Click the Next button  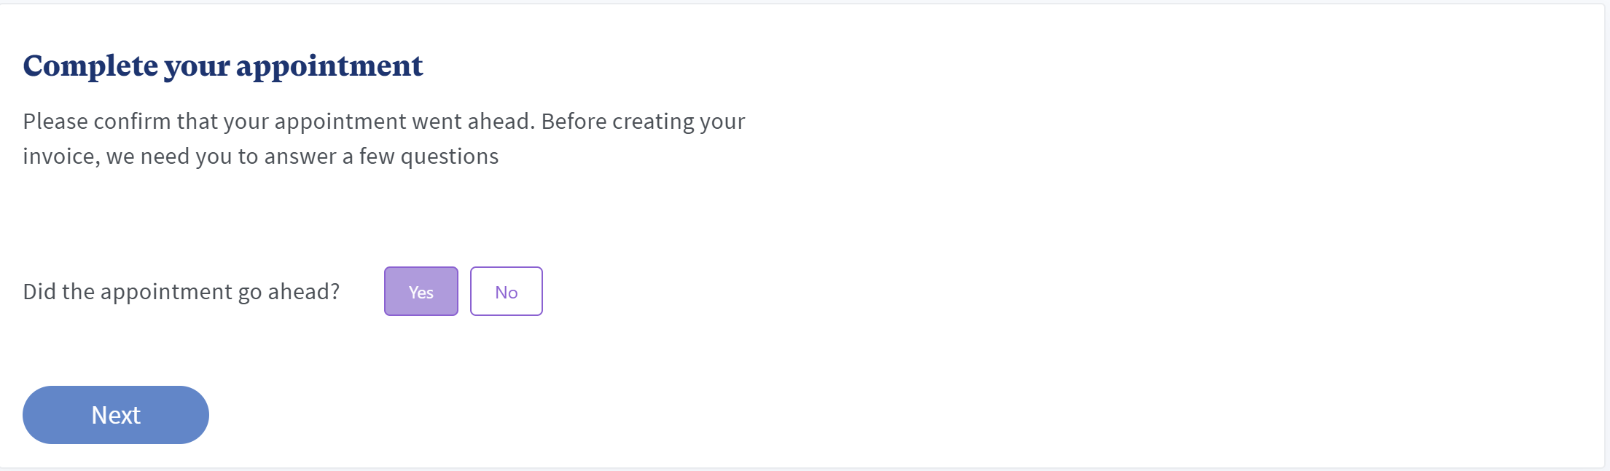tap(116, 415)
